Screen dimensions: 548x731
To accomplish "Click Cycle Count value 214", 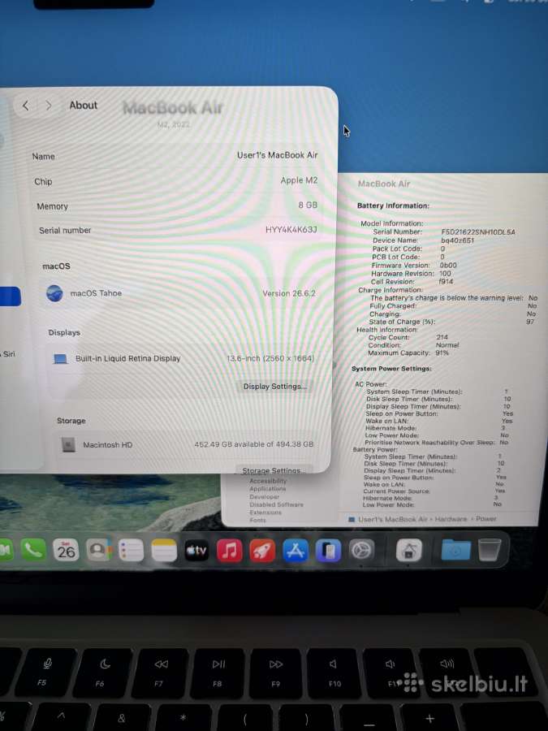I will pos(442,337).
